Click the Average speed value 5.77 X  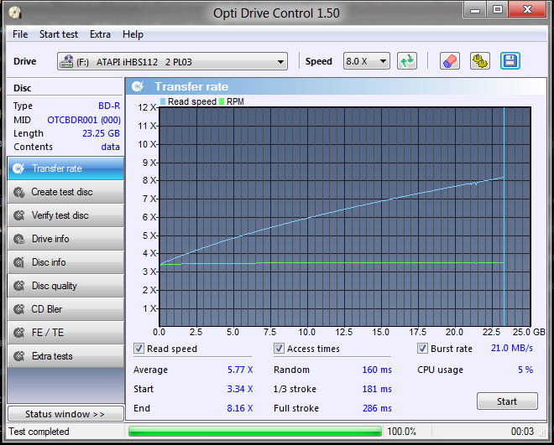click(x=240, y=370)
